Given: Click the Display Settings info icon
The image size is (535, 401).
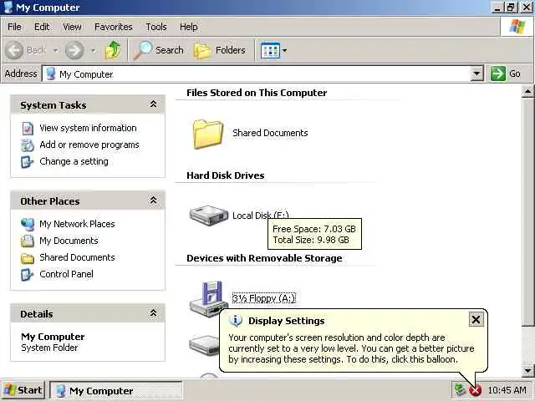Looking at the screenshot, I should [x=236, y=321].
